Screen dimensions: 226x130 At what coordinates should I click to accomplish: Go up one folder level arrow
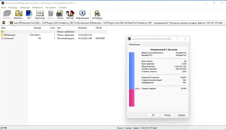pyautogui.click(x=4, y=23)
